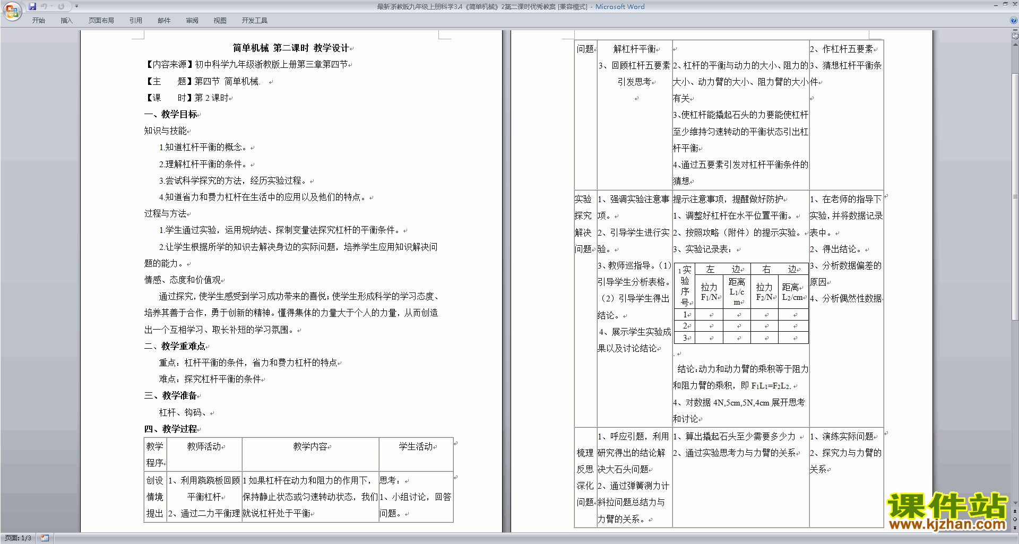Click the vertical scrollbar up arrow
1019x544 pixels.
pos(1015,44)
